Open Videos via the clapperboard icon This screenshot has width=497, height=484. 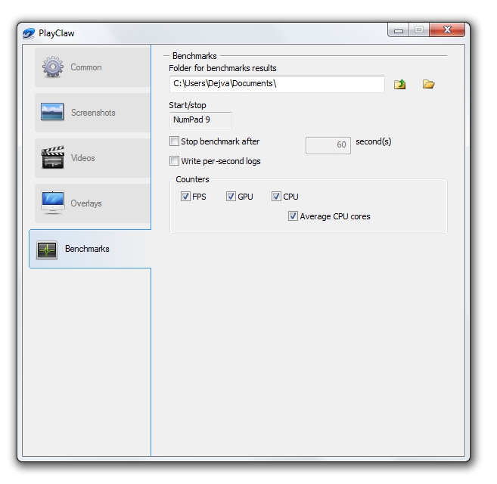53,157
